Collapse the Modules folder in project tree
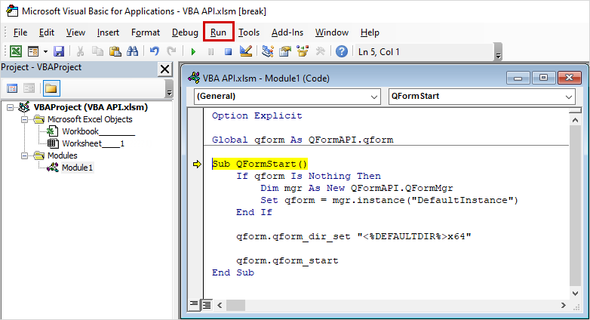 coord(26,155)
